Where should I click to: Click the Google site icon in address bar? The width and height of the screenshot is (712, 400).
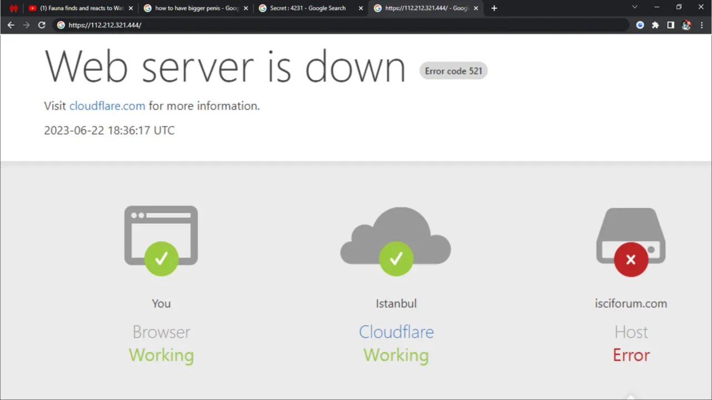point(61,25)
